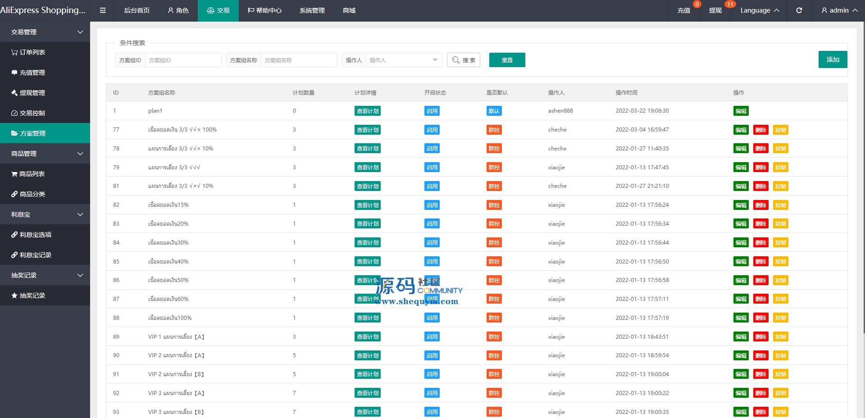This screenshot has height=418, width=865.
Task: Open 提现 notifications with badge 11
Action: pos(715,10)
